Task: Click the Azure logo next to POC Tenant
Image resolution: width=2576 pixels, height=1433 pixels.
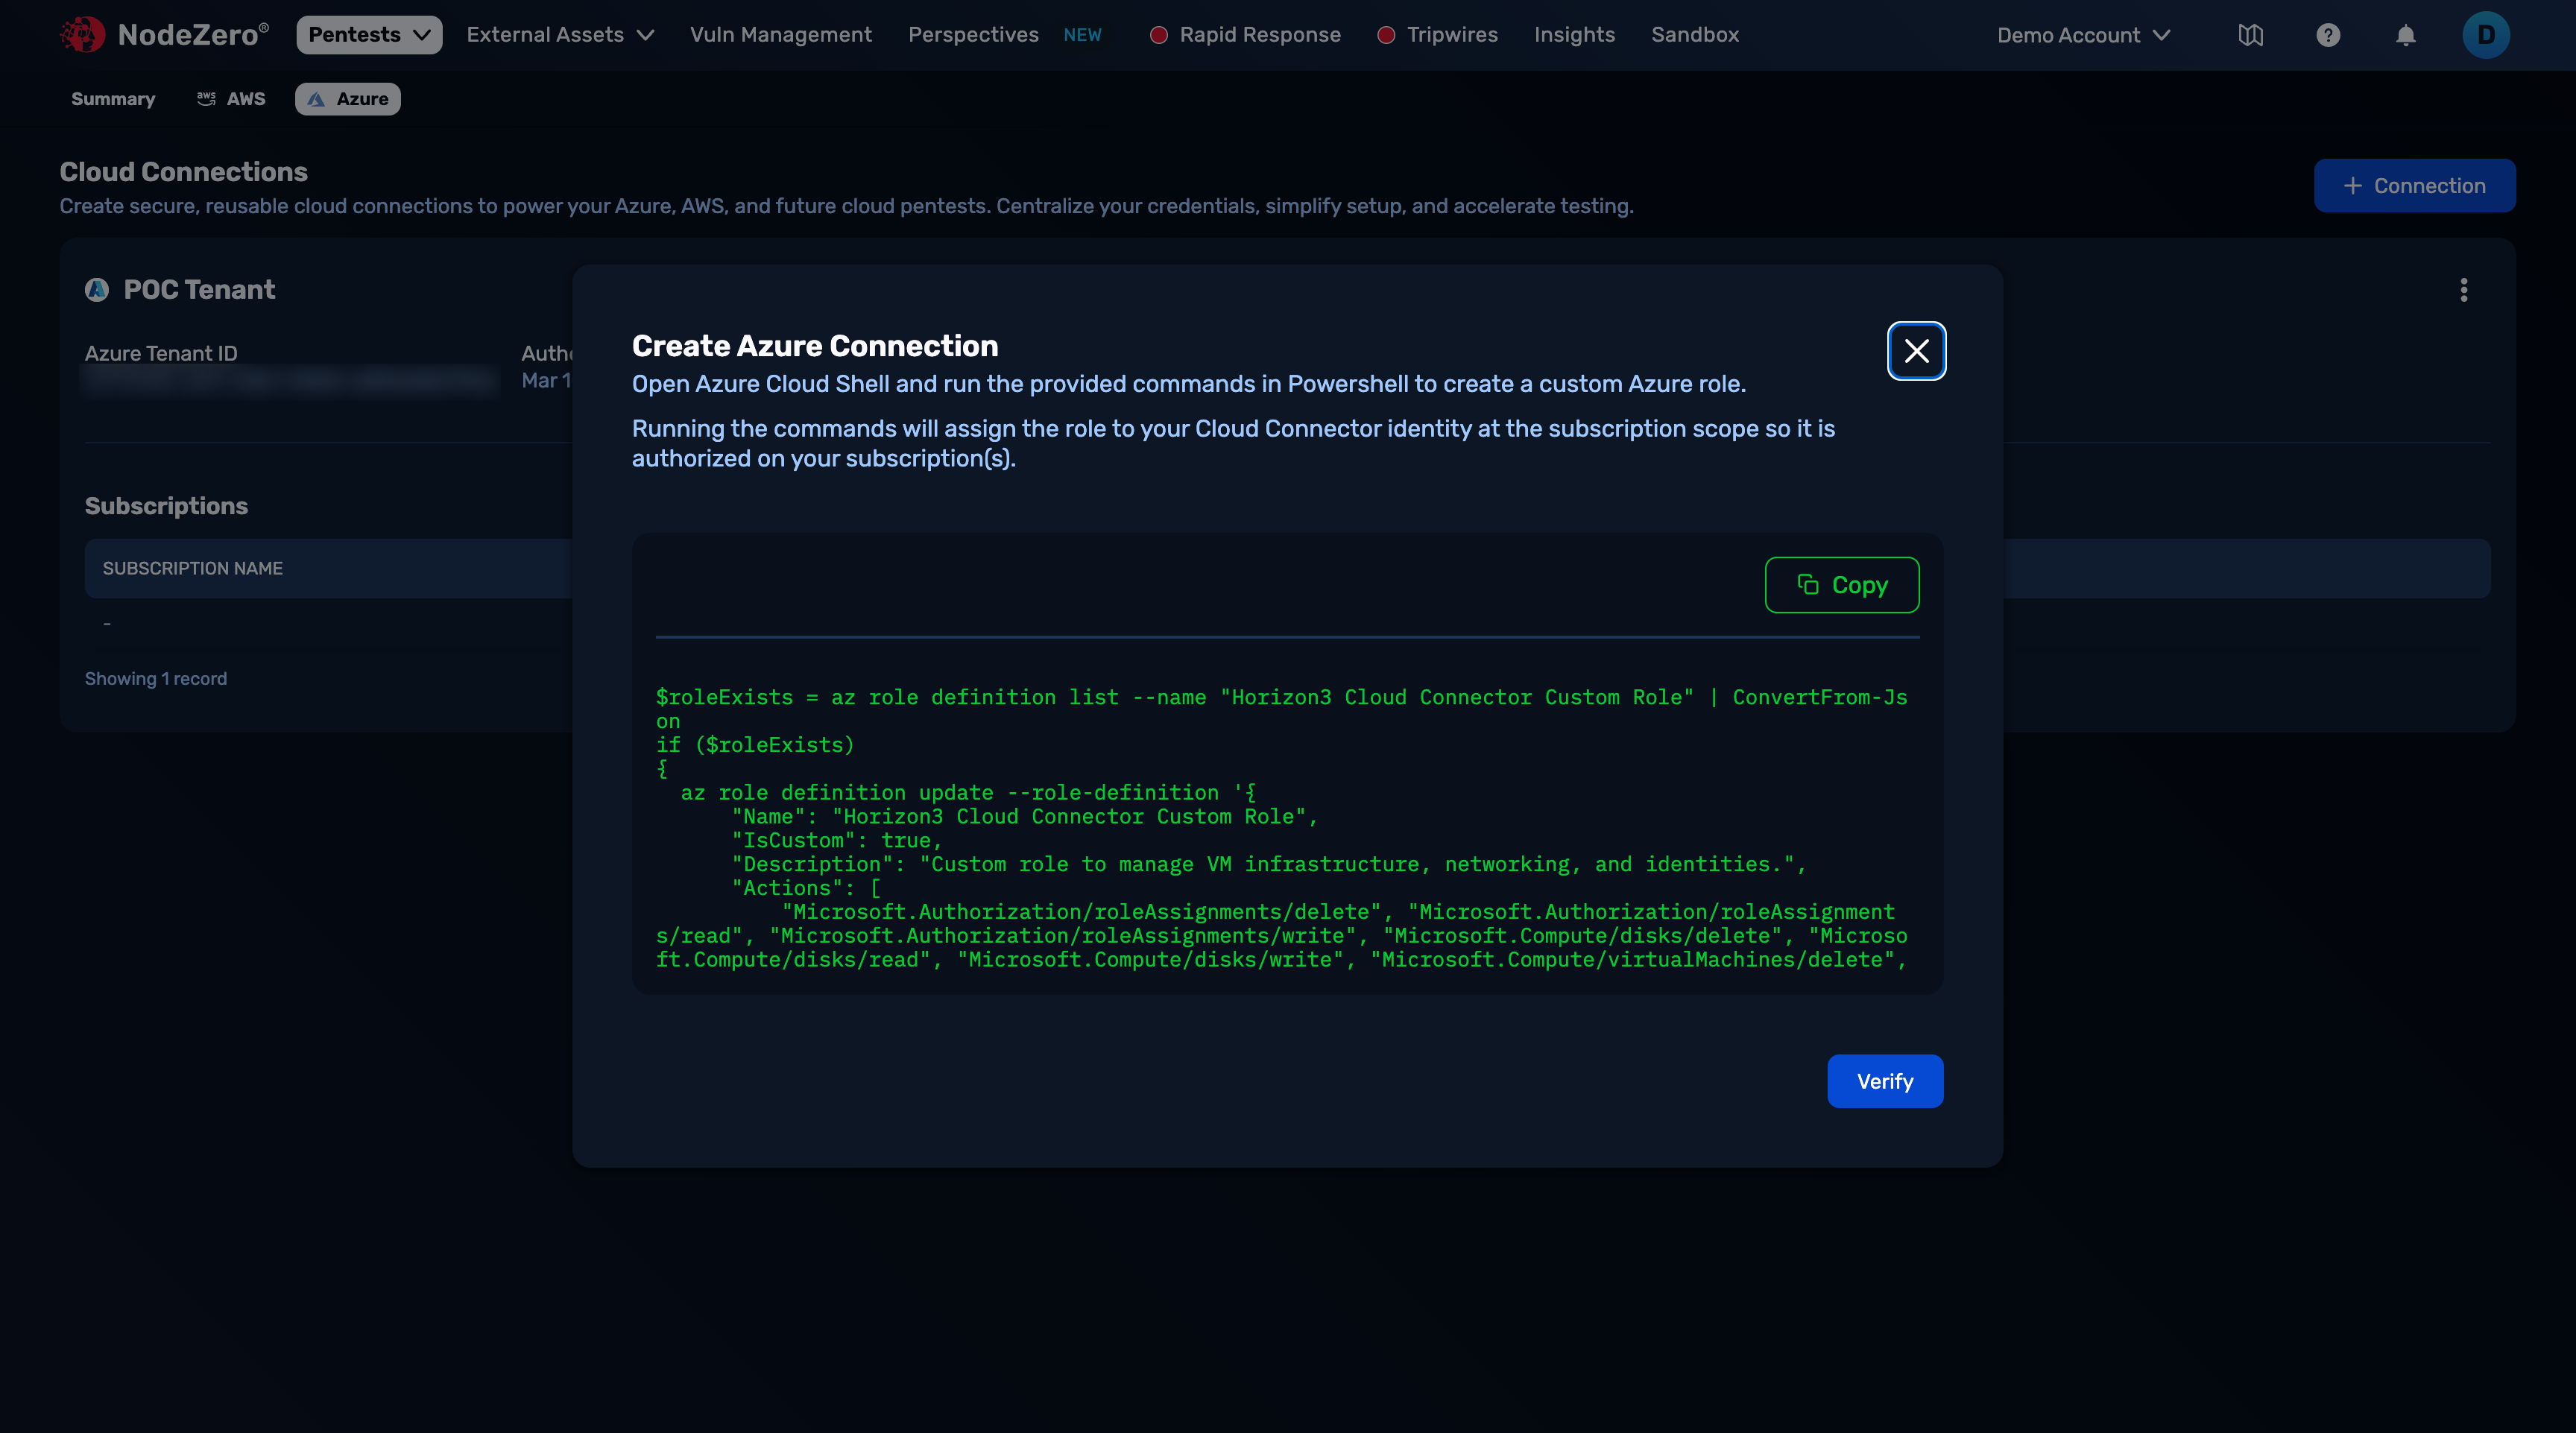Action: point(97,290)
